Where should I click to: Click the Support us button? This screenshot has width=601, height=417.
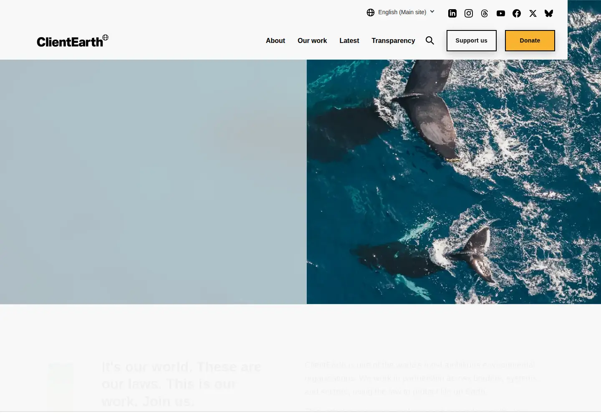pos(472,40)
